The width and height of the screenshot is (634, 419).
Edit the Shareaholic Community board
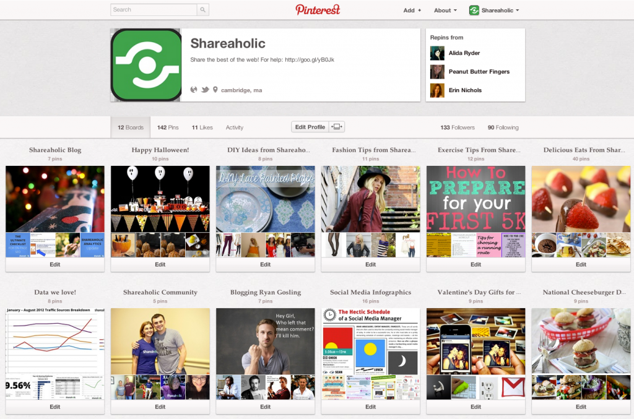tap(160, 407)
